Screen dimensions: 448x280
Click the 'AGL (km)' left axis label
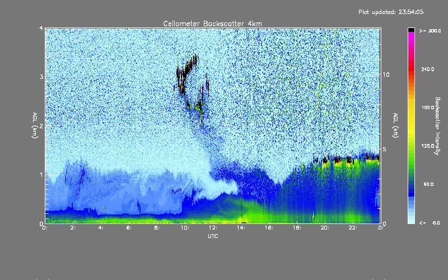click(x=35, y=125)
